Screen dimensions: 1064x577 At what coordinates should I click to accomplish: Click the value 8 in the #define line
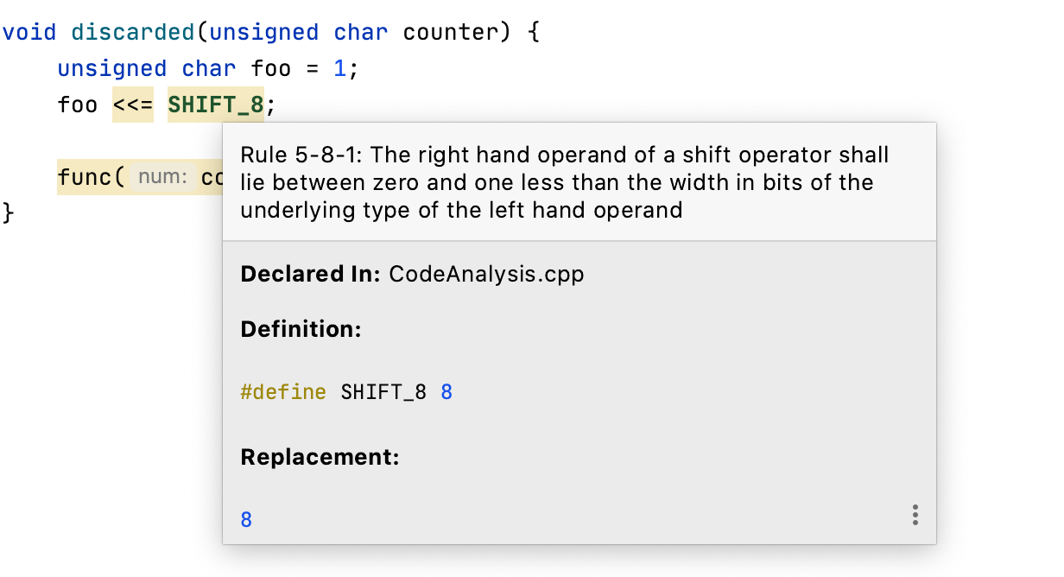click(x=446, y=392)
